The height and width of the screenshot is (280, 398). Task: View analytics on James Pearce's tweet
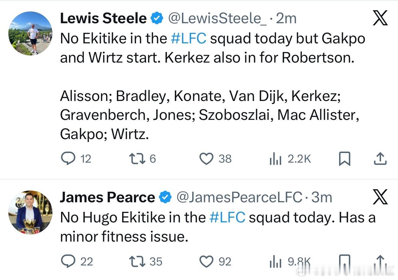click(x=275, y=262)
